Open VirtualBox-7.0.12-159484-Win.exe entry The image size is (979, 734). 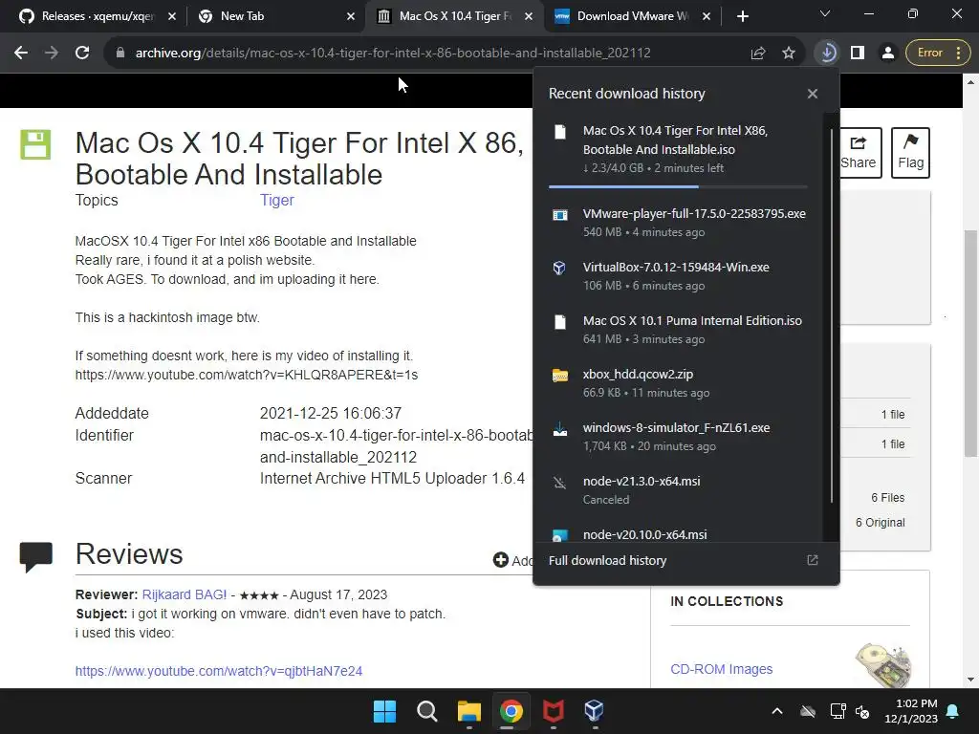678,276
